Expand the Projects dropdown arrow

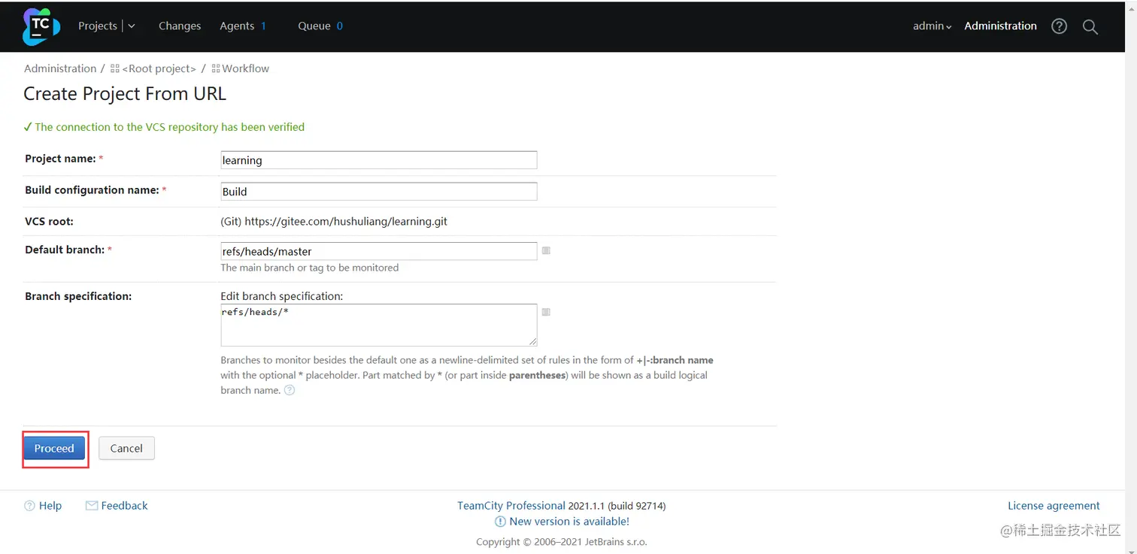(x=132, y=26)
